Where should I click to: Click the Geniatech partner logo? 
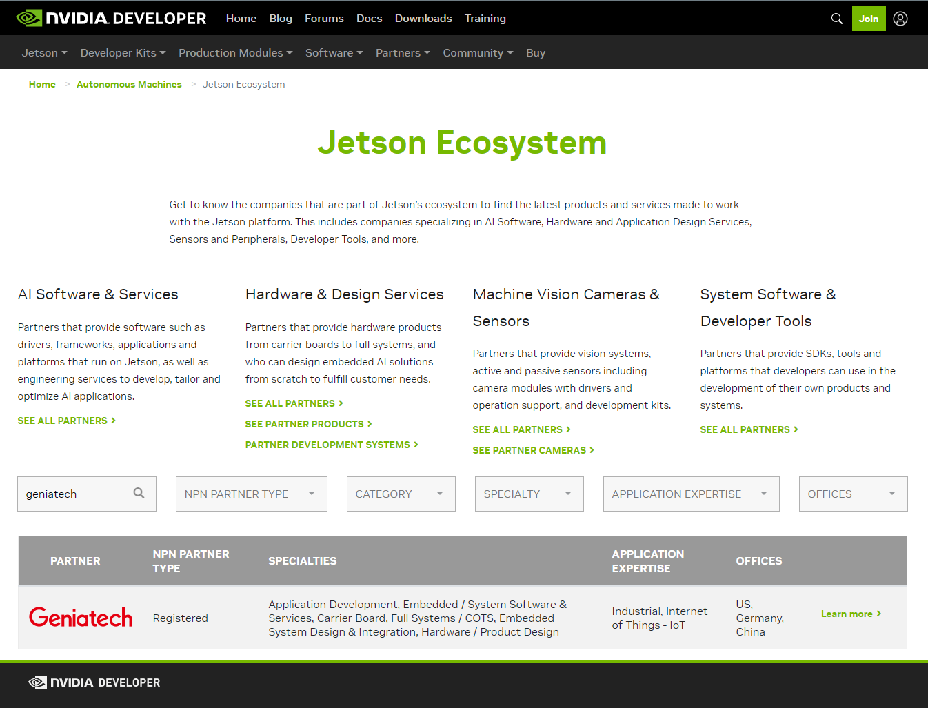[81, 617]
